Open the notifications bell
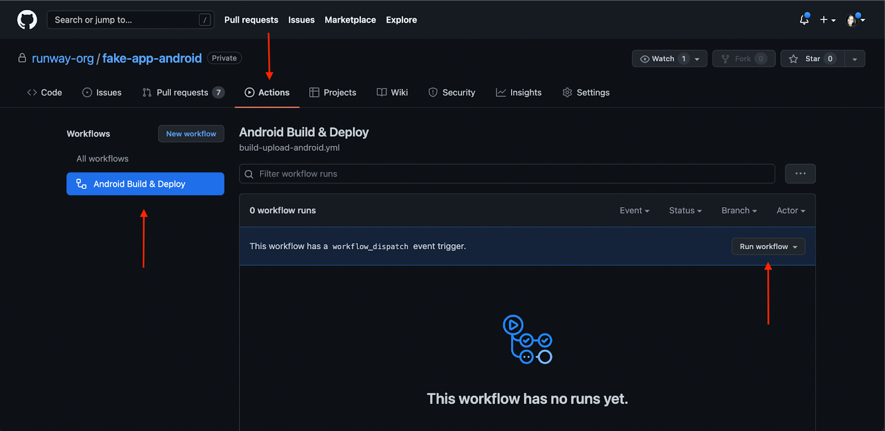The width and height of the screenshot is (885, 431). click(x=804, y=19)
